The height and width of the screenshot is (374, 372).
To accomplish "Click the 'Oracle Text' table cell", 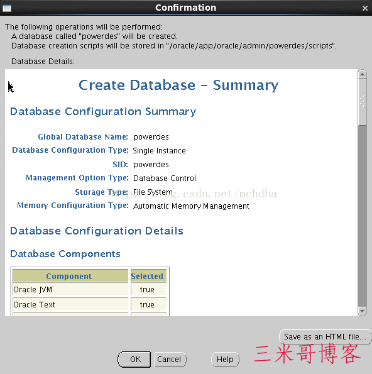I will click(70, 305).
